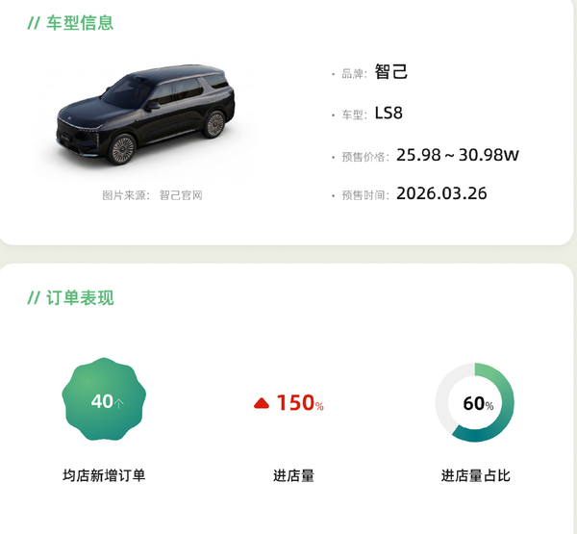This screenshot has height=534, width=577.
Task: Click the 车型 field label
Action: [354, 115]
